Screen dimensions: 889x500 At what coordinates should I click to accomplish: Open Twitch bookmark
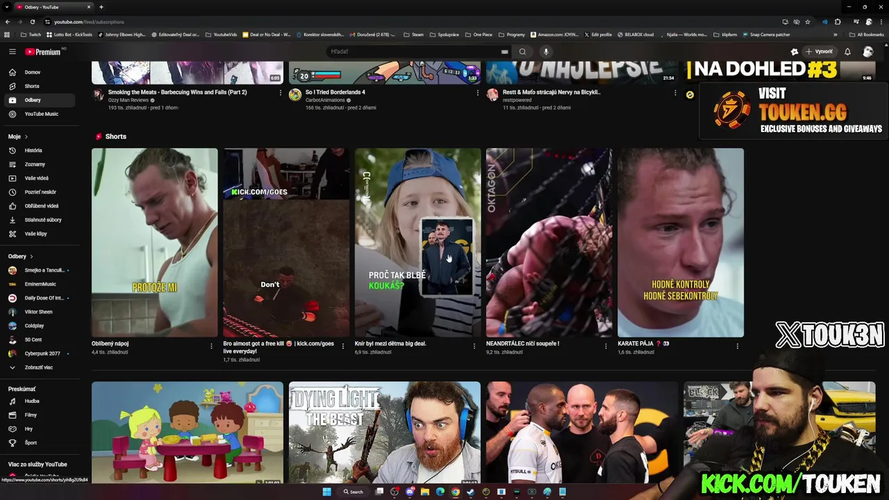coord(31,34)
